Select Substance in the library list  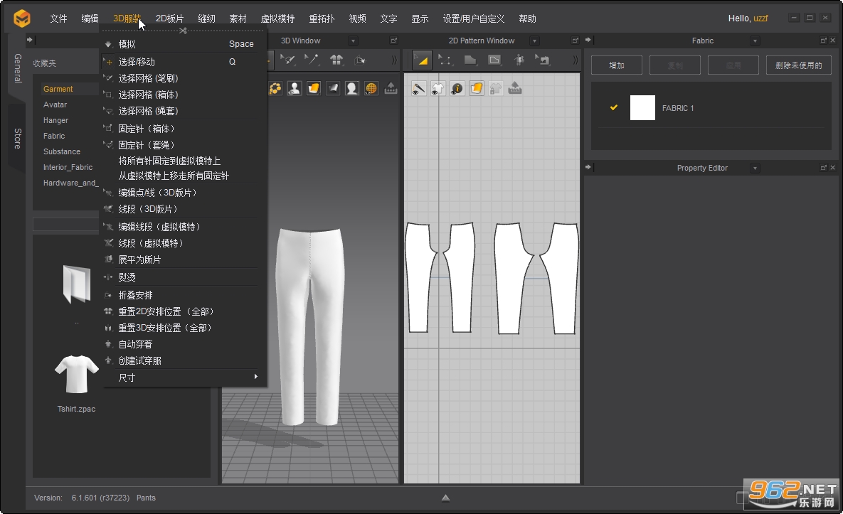coord(62,151)
